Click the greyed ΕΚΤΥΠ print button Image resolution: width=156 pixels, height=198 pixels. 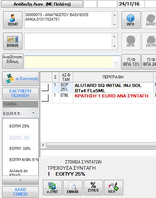pyautogui.click(x=149, y=41)
